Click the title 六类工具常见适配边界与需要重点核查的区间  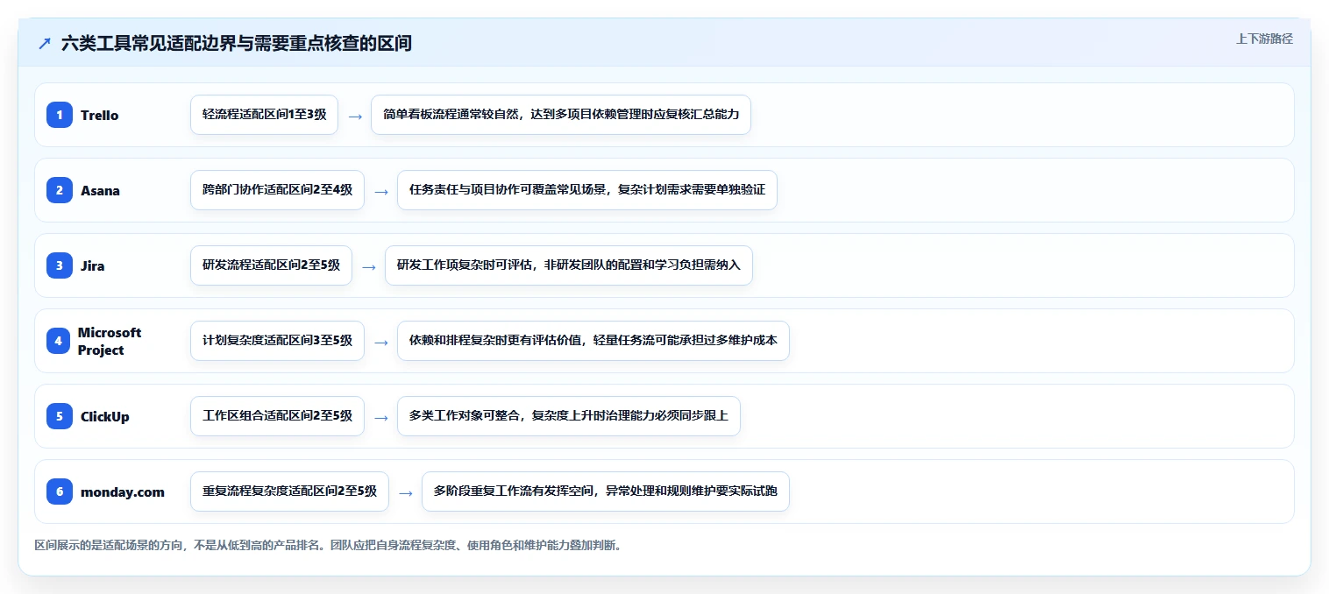[x=237, y=44]
